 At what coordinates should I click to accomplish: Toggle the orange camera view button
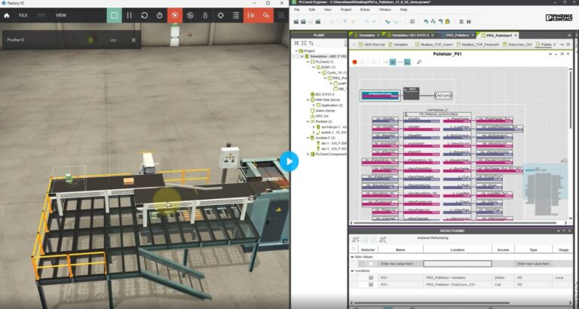click(175, 16)
